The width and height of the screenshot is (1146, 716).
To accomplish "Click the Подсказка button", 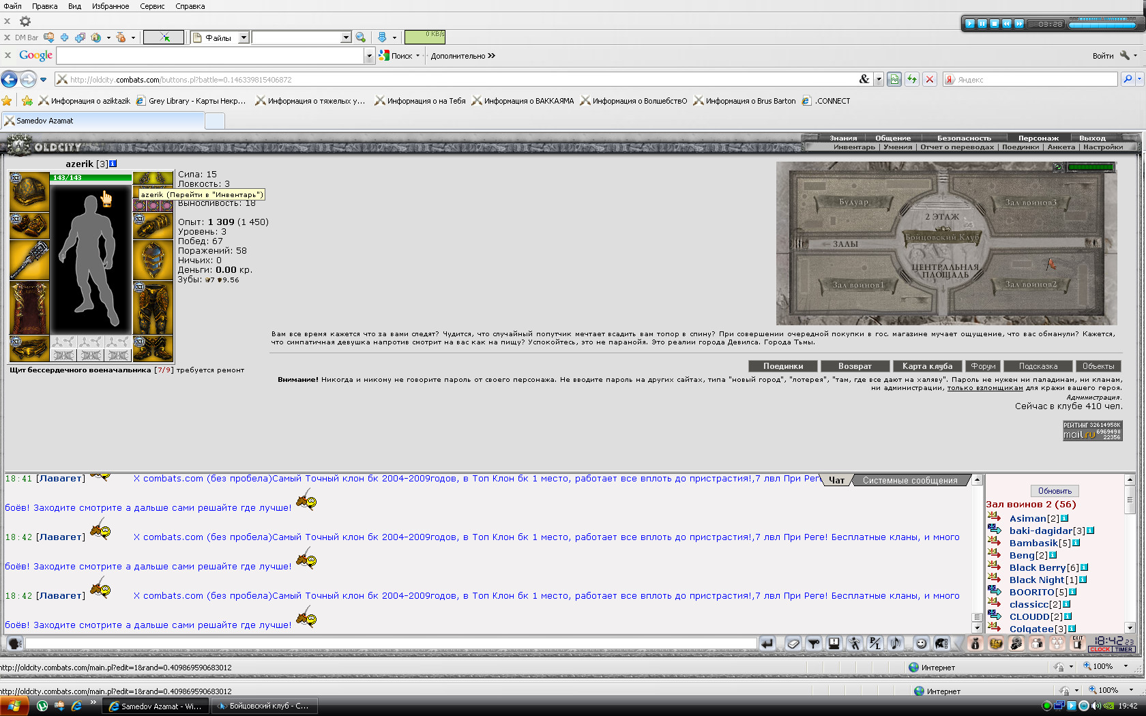I will pos(1038,366).
